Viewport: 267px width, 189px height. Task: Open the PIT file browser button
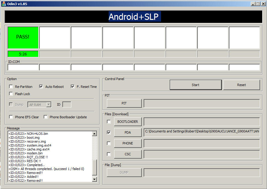[x=124, y=103]
